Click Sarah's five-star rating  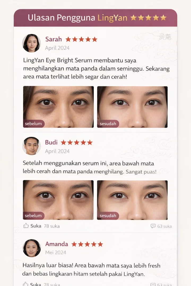[81, 39]
